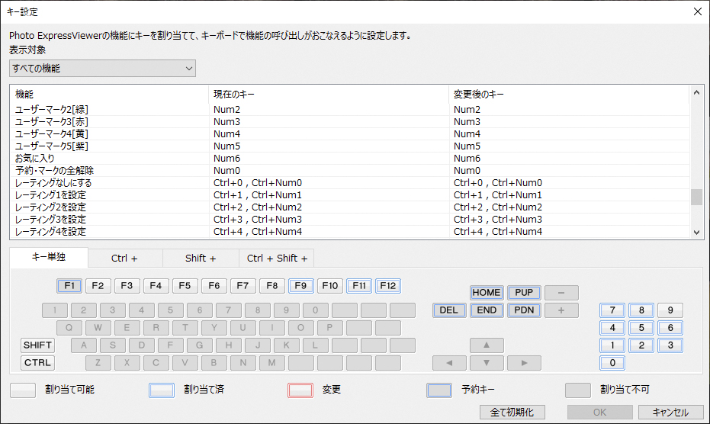710x424 pixels.
Task: Click the A key on virtual keyboard
Action: [x=84, y=345]
